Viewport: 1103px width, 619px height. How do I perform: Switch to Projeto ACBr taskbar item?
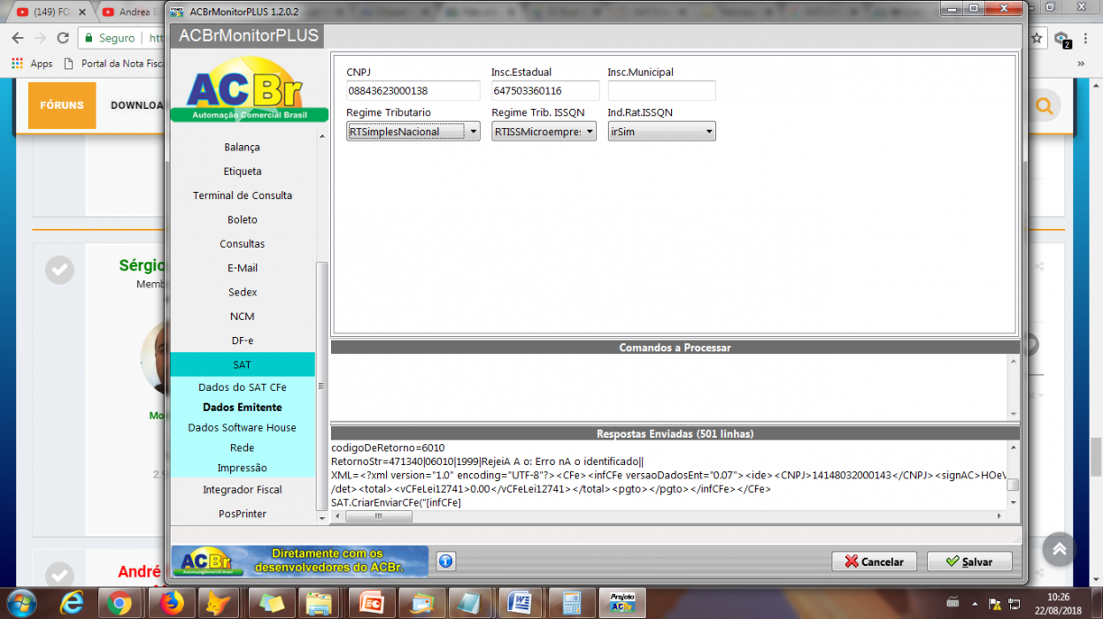[x=622, y=603]
